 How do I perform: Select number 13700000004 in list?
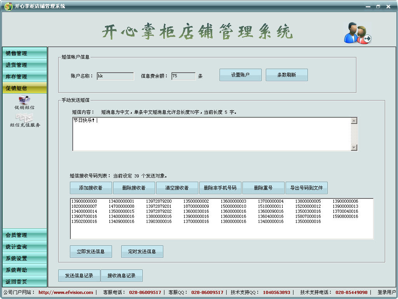271,201
